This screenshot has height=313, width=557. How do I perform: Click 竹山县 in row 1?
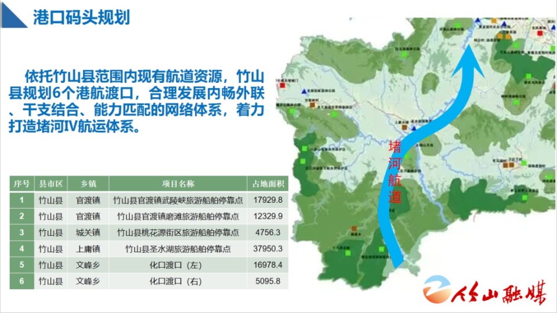click(x=51, y=201)
